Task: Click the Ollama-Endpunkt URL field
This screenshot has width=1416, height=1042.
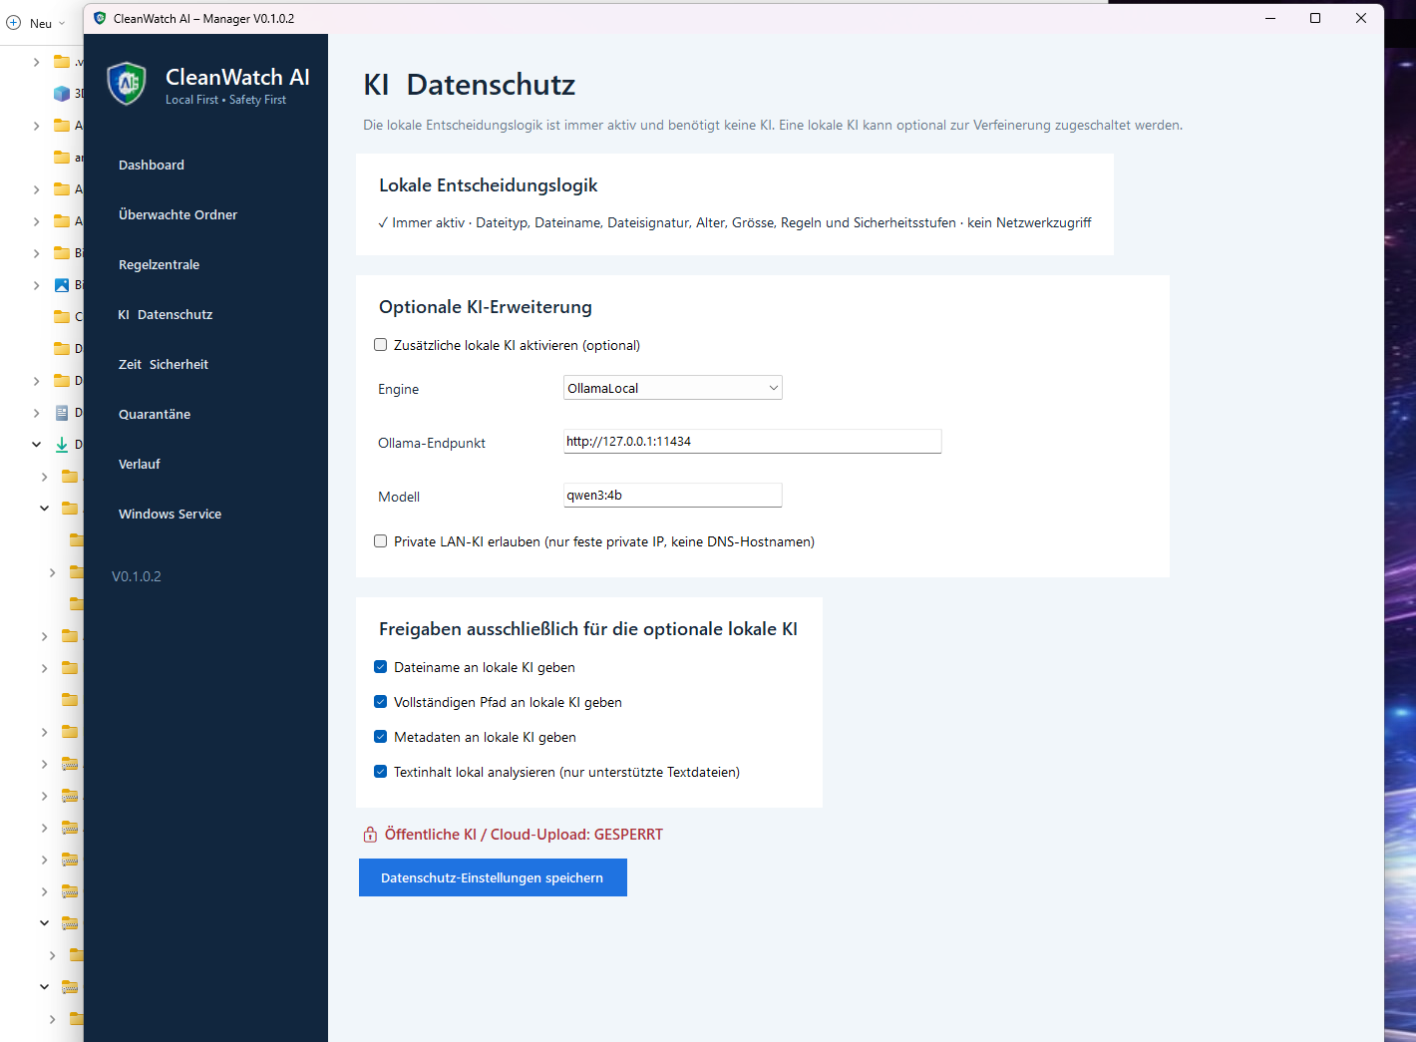Action: [x=753, y=442]
